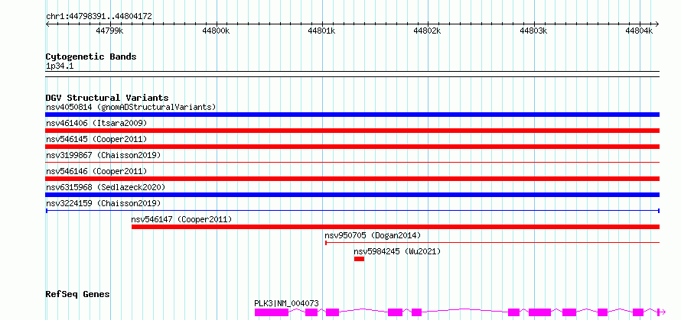Viewport: 681px width, 320px height.
Task: Open the nsv546146 (Cooper2011) label
Action: tap(96, 171)
